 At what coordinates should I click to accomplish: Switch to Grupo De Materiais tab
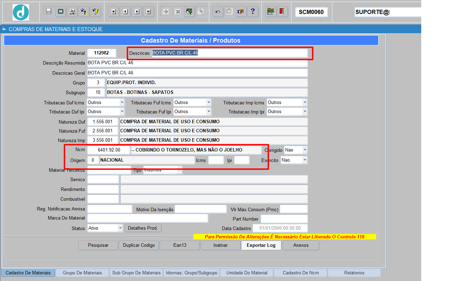click(82, 273)
